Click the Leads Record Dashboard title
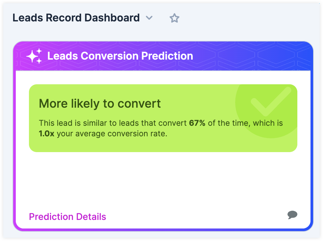 coord(75,18)
